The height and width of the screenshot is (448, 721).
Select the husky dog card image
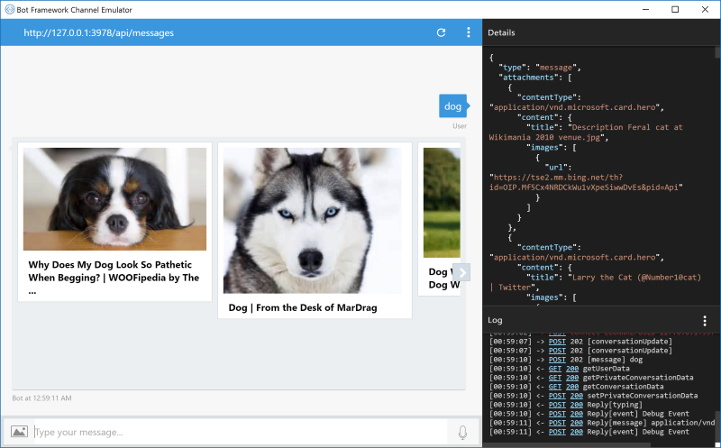(x=312, y=220)
